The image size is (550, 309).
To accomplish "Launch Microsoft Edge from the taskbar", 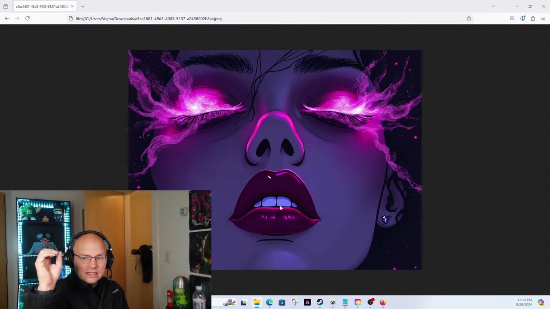I will point(269,303).
